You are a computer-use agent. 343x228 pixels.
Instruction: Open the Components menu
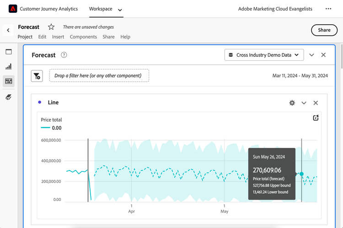click(x=83, y=37)
